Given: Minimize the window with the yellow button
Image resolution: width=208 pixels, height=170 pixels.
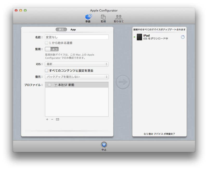Looking at the screenshot, I should coord(21,10).
